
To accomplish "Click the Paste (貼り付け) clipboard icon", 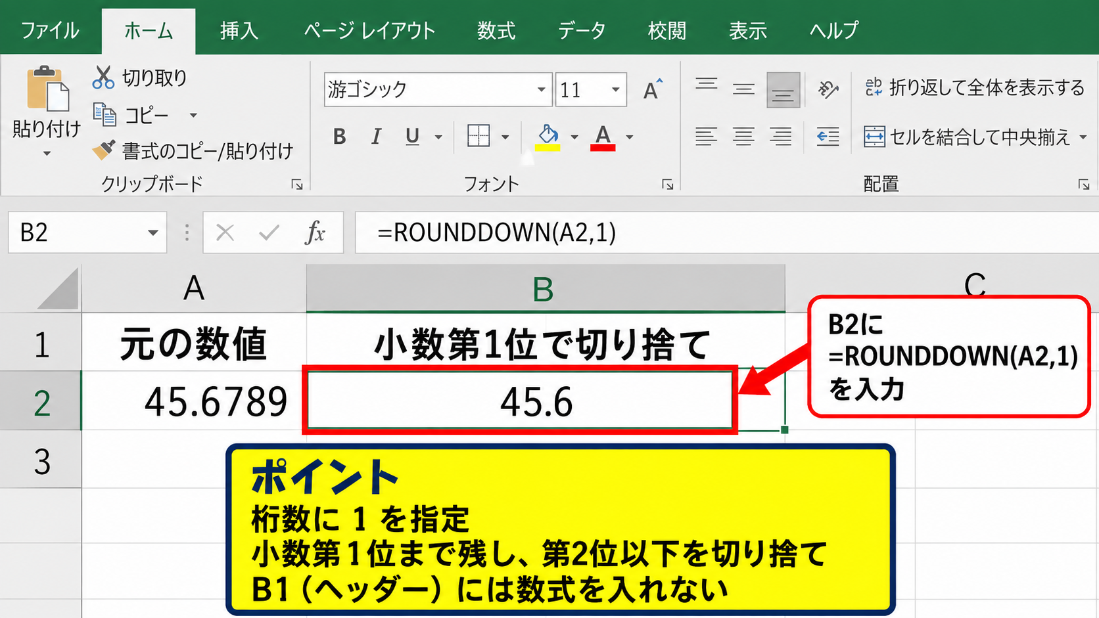I will 47,88.
